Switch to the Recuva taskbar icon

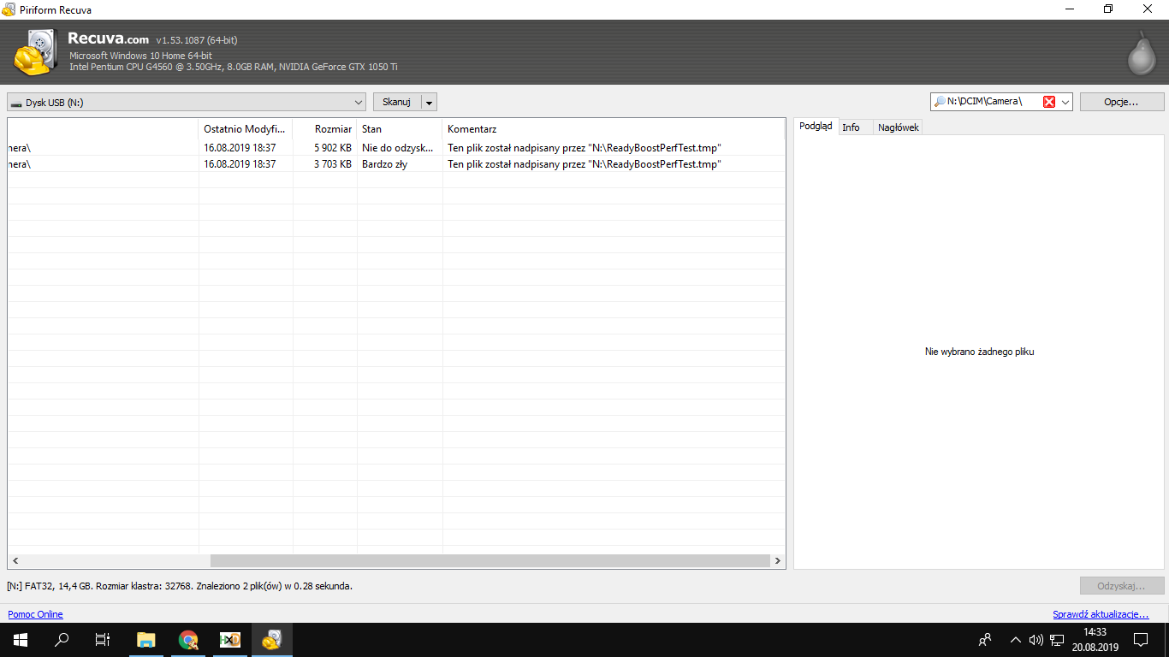pyautogui.click(x=271, y=639)
